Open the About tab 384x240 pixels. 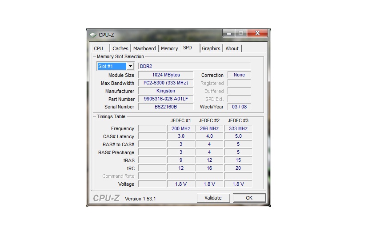click(232, 48)
